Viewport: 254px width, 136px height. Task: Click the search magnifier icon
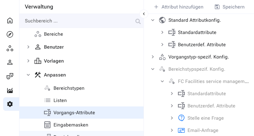click(138, 21)
